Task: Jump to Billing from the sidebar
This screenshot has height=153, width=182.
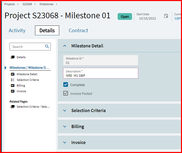Action: click(21, 86)
